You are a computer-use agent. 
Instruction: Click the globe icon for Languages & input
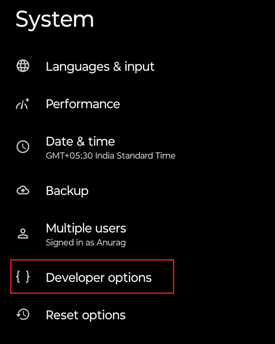(23, 66)
